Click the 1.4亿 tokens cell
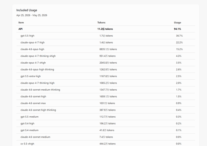The width and height of the screenshot is (207, 146). [106, 43]
